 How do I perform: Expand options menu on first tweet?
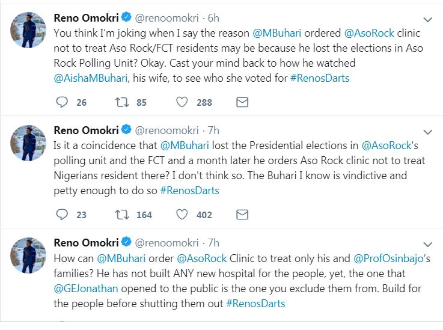(x=427, y=19)
